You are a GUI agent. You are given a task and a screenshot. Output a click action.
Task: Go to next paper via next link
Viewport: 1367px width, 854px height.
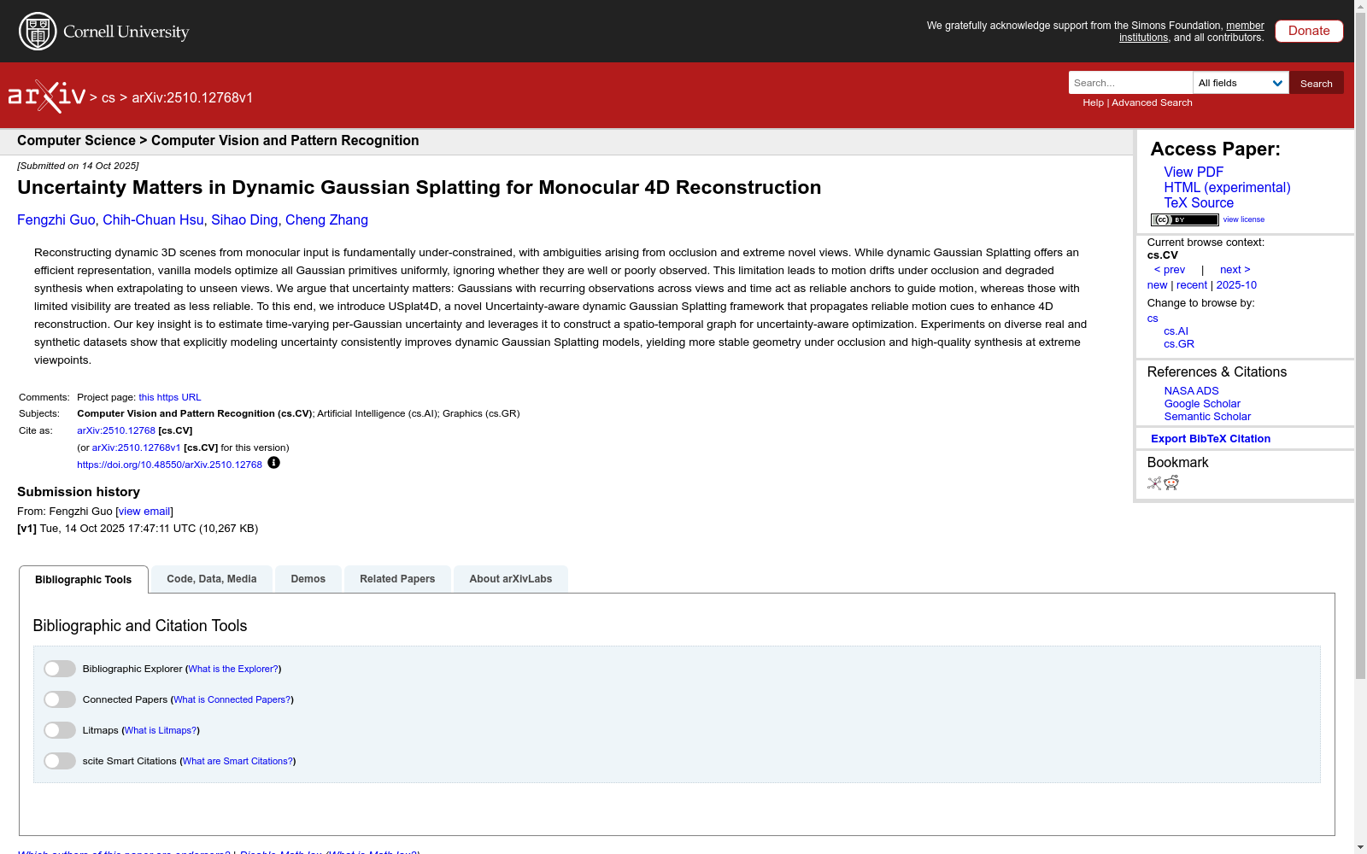(1235, 270)
